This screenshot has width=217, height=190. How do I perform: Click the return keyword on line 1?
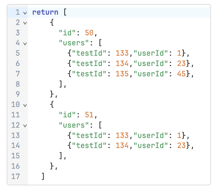(x=45, y=13)
